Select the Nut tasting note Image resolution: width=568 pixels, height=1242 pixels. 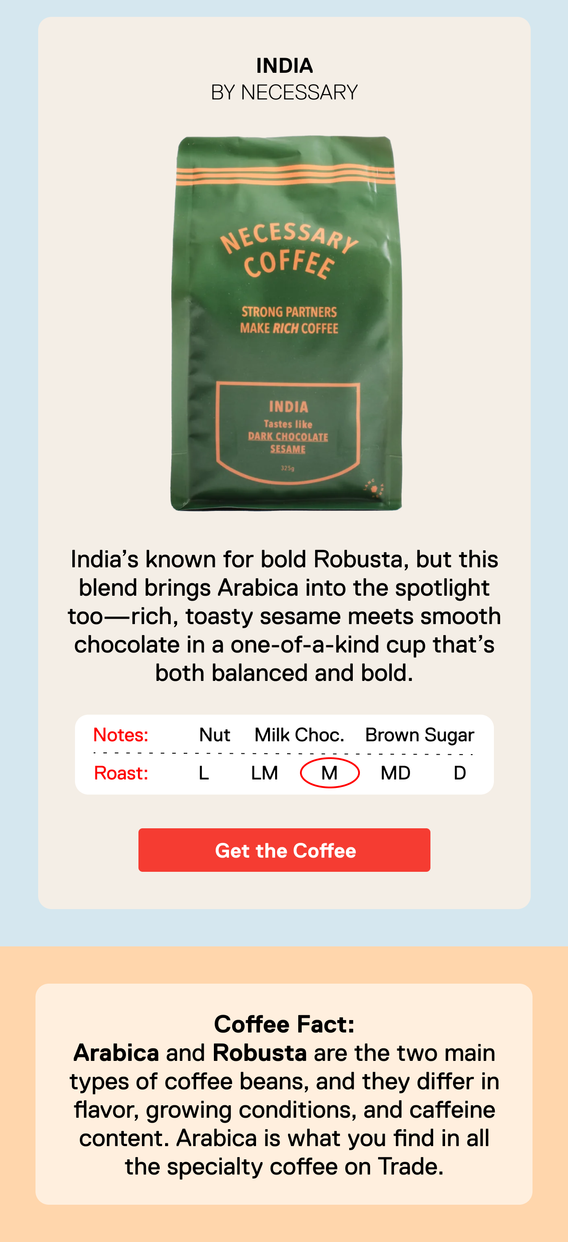(x=215, y=735)
